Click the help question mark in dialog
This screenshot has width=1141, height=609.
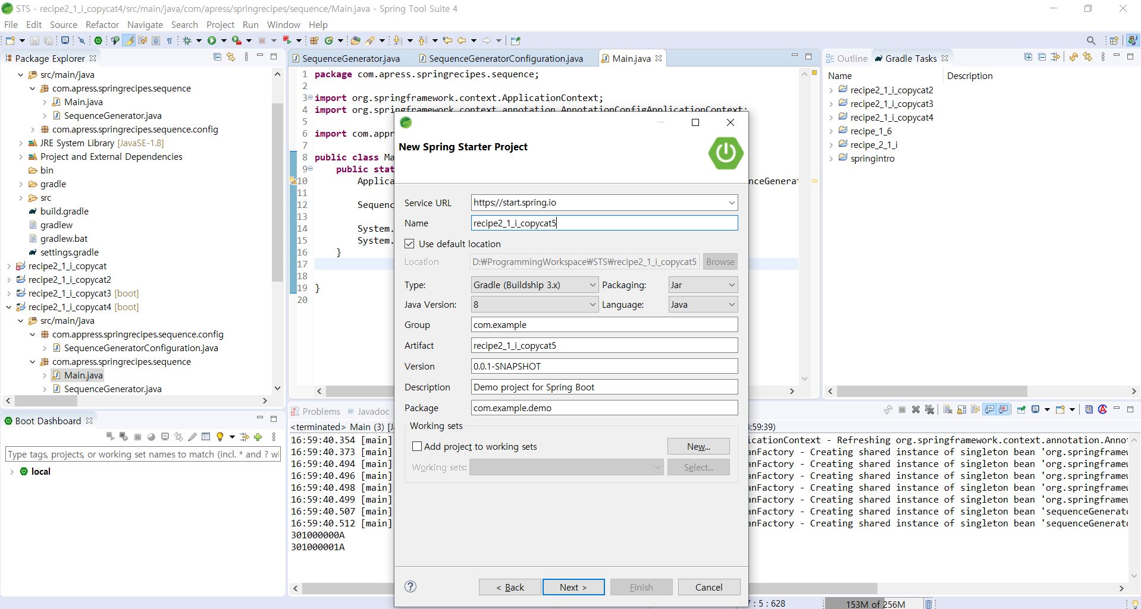410,586
